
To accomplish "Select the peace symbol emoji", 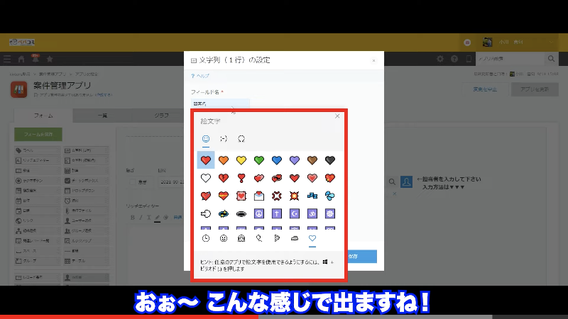I will pyautogui.click(x=259, y=213).
